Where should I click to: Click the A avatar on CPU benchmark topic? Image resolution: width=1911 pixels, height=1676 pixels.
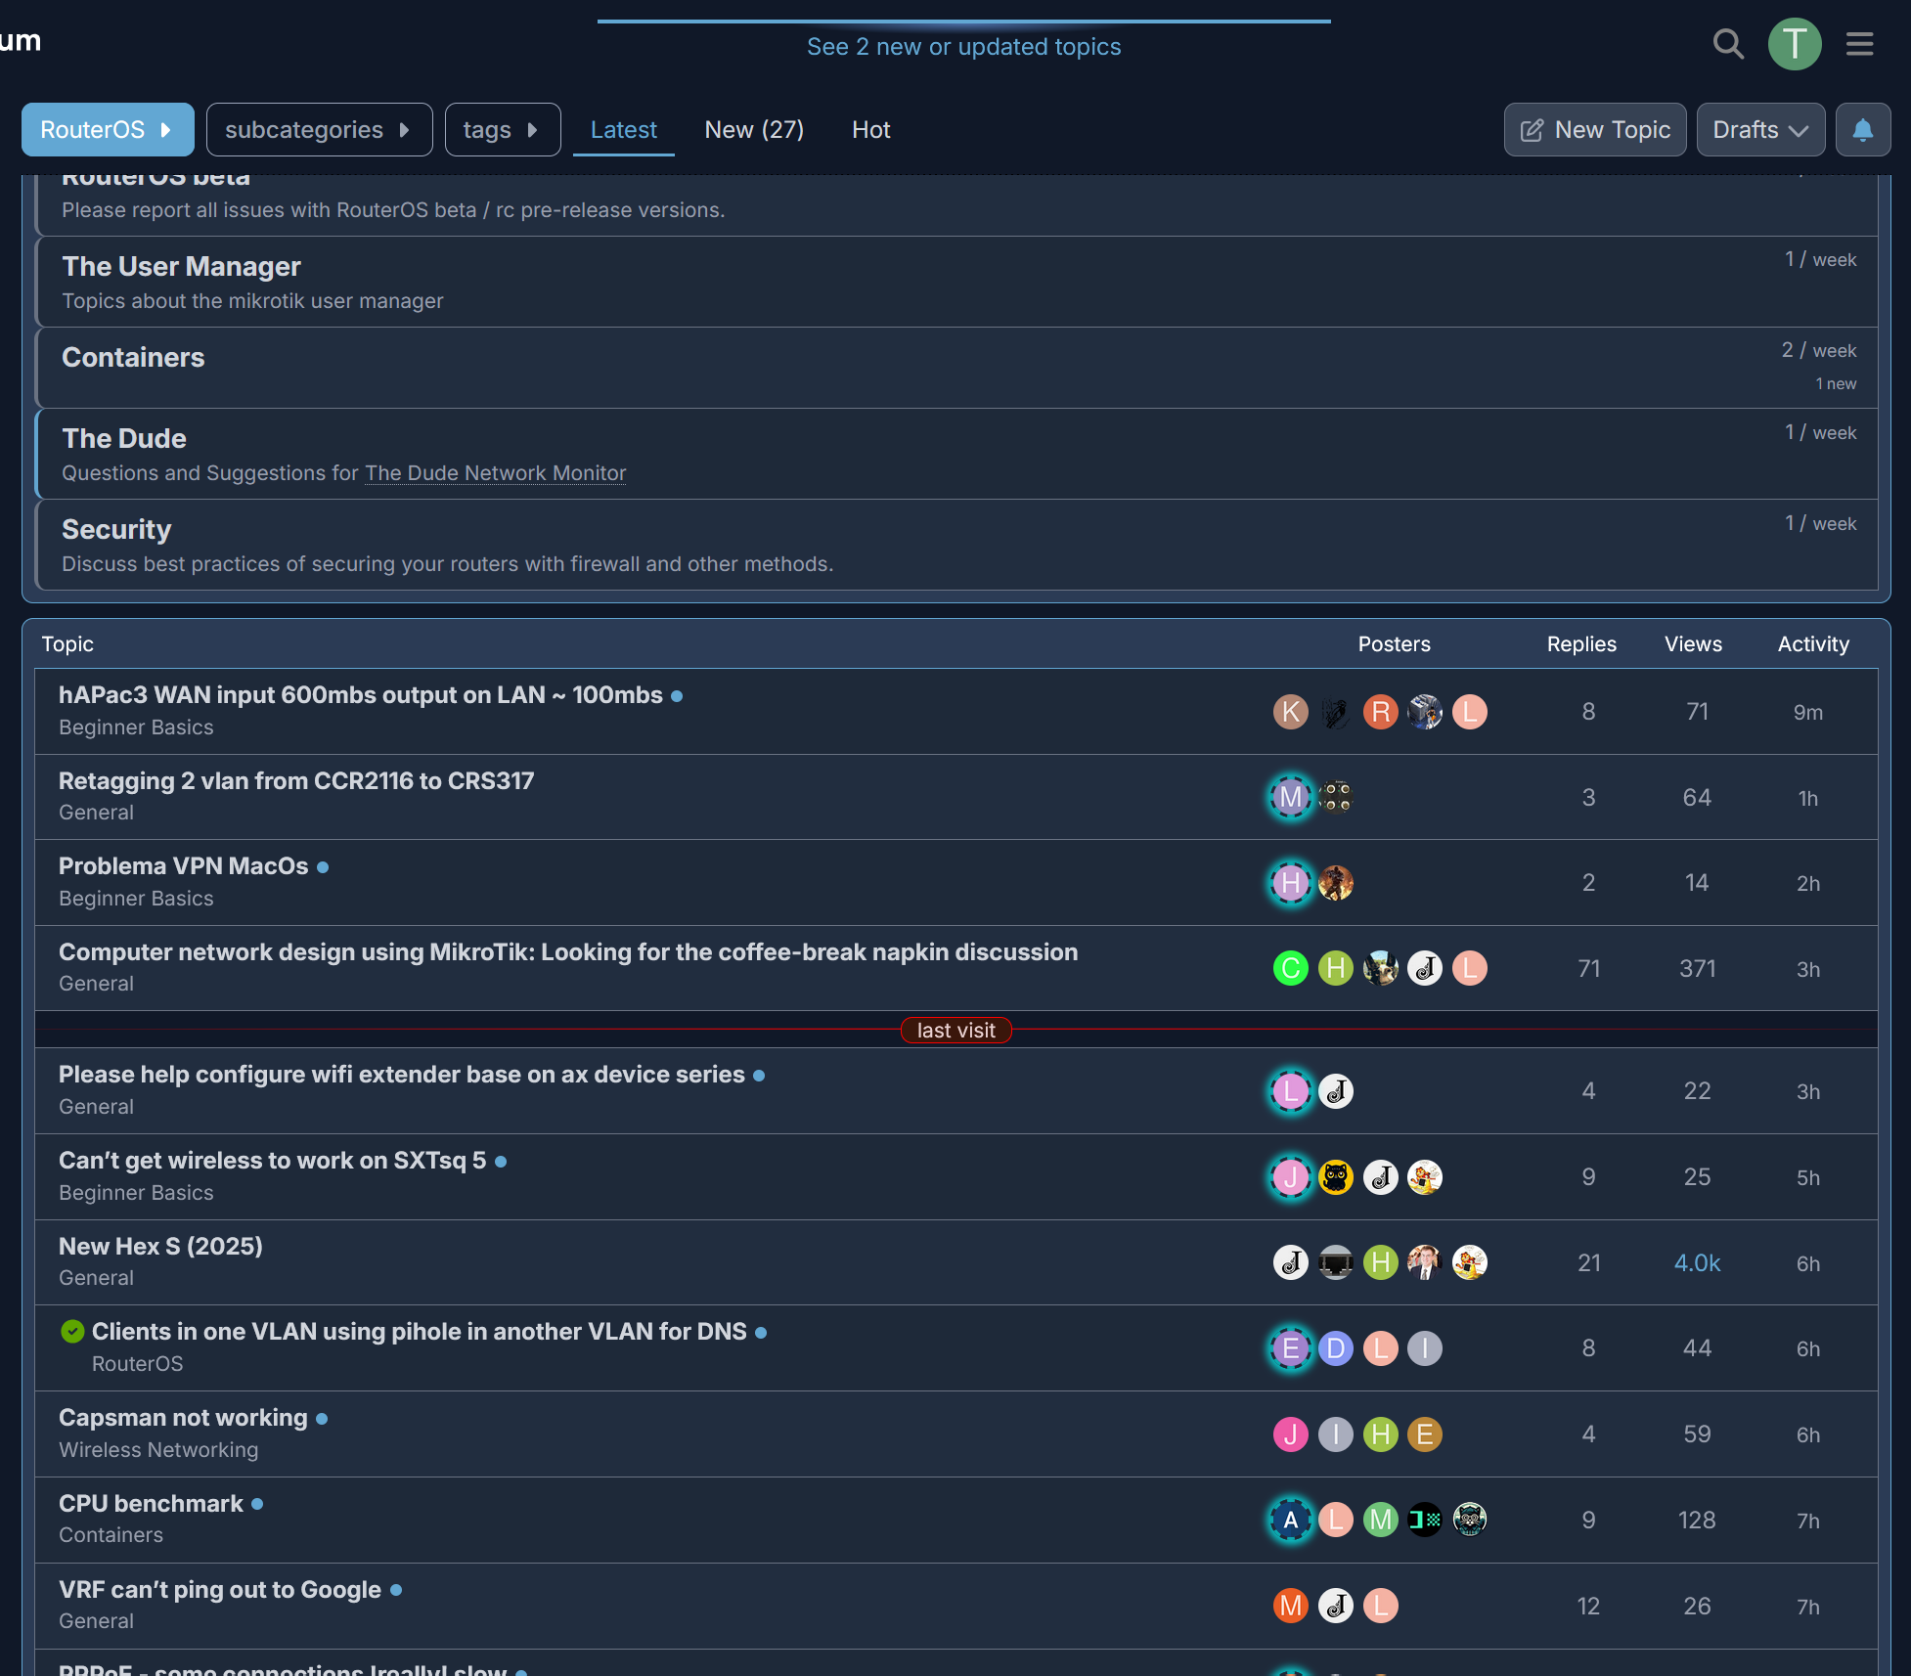[1290, 1520]
